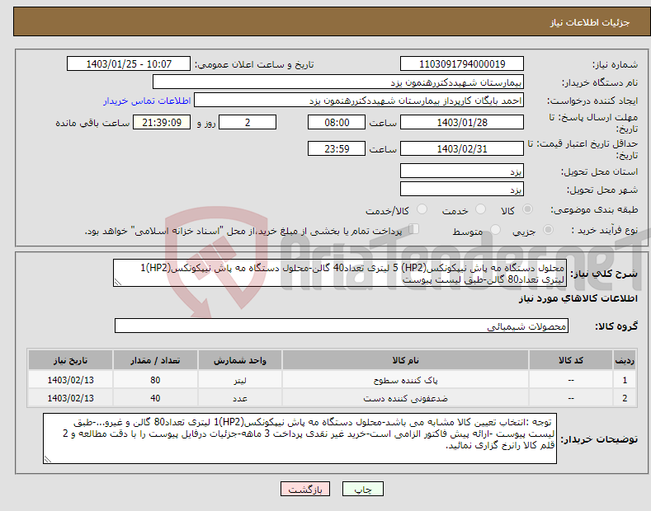Screen dimensions: 651x511
Task: Click the جزئیات اطلاعات نیاز page title
Action: (590, 22)
